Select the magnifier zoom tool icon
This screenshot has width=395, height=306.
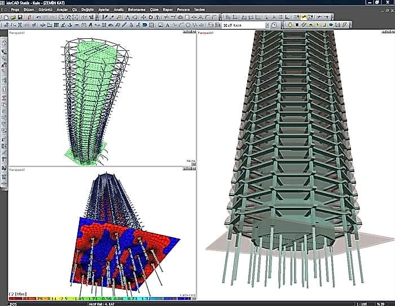tap(60, 18)
